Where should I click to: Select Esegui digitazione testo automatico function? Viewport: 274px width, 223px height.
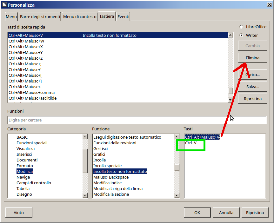[127, 137]
